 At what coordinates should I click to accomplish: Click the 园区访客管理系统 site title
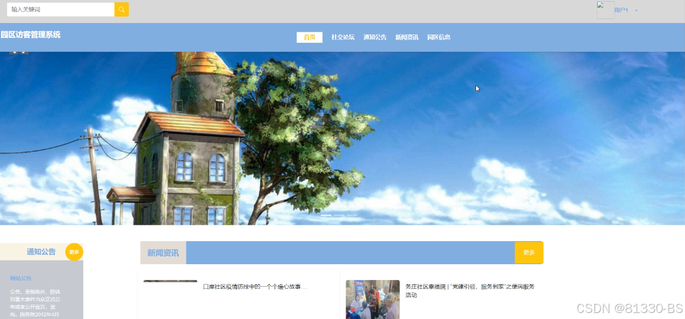pos(31,35)
